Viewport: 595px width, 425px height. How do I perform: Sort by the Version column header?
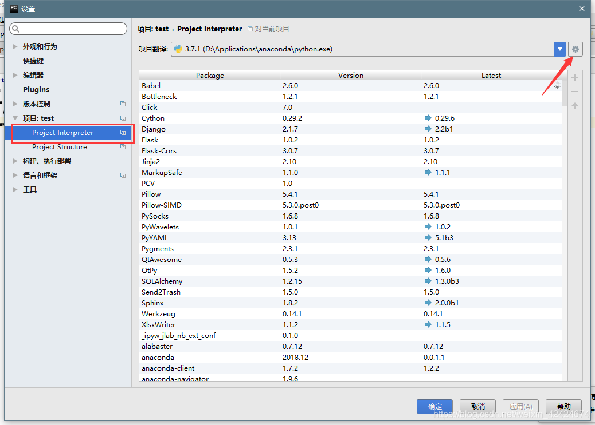(x=351, y=75)
